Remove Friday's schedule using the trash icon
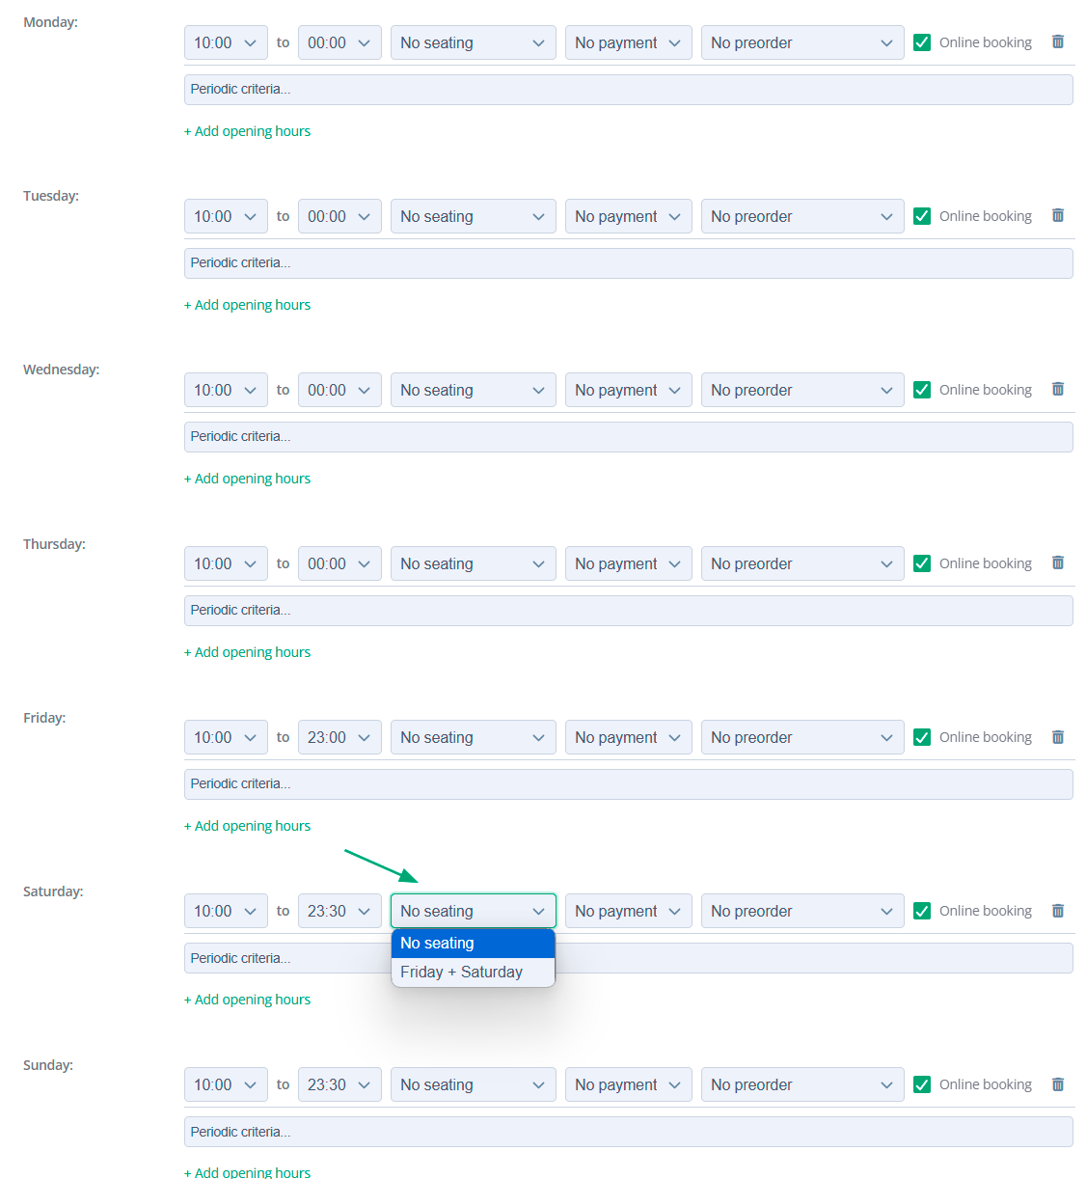Image resolution: width=1086 pixels, height=1179 pixels. point(1058,736)
